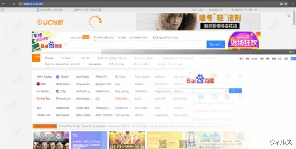Click the Ctrip dolphin icon

click(57, 92)
